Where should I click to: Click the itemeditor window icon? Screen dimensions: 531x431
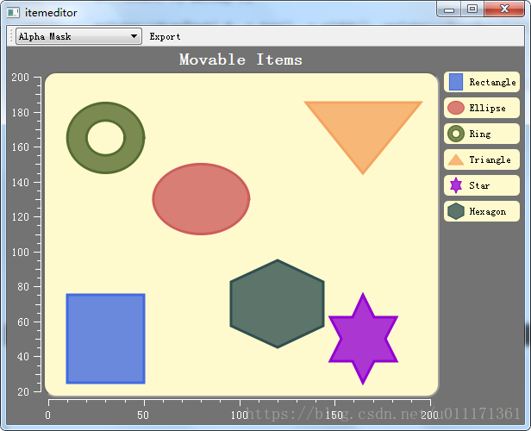[14, 13]
